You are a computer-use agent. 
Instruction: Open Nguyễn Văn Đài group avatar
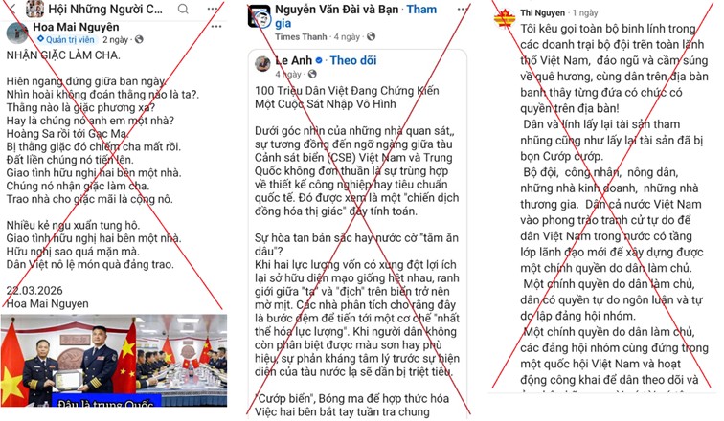point(260,16)
